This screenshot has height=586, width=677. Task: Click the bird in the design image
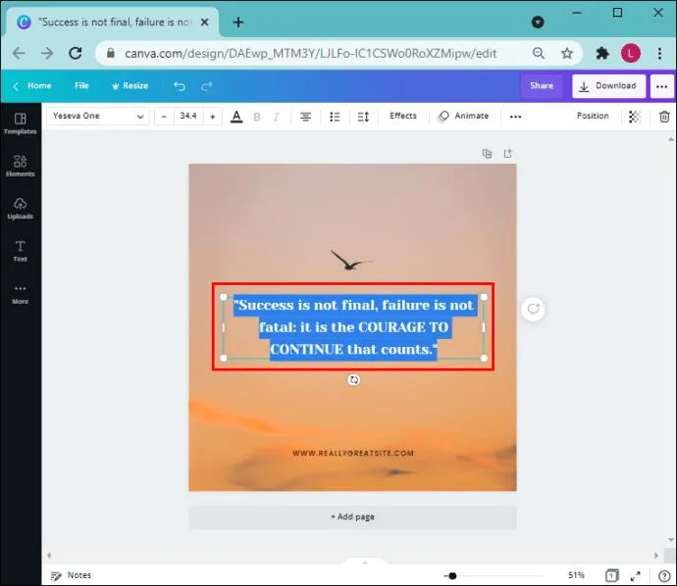[x=350, y=260]
